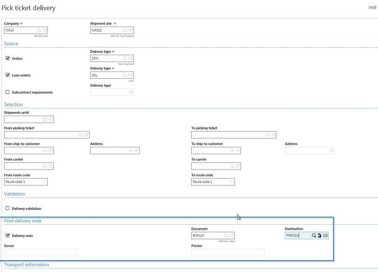Open the To route code dropdown

(x=213, y=182)
